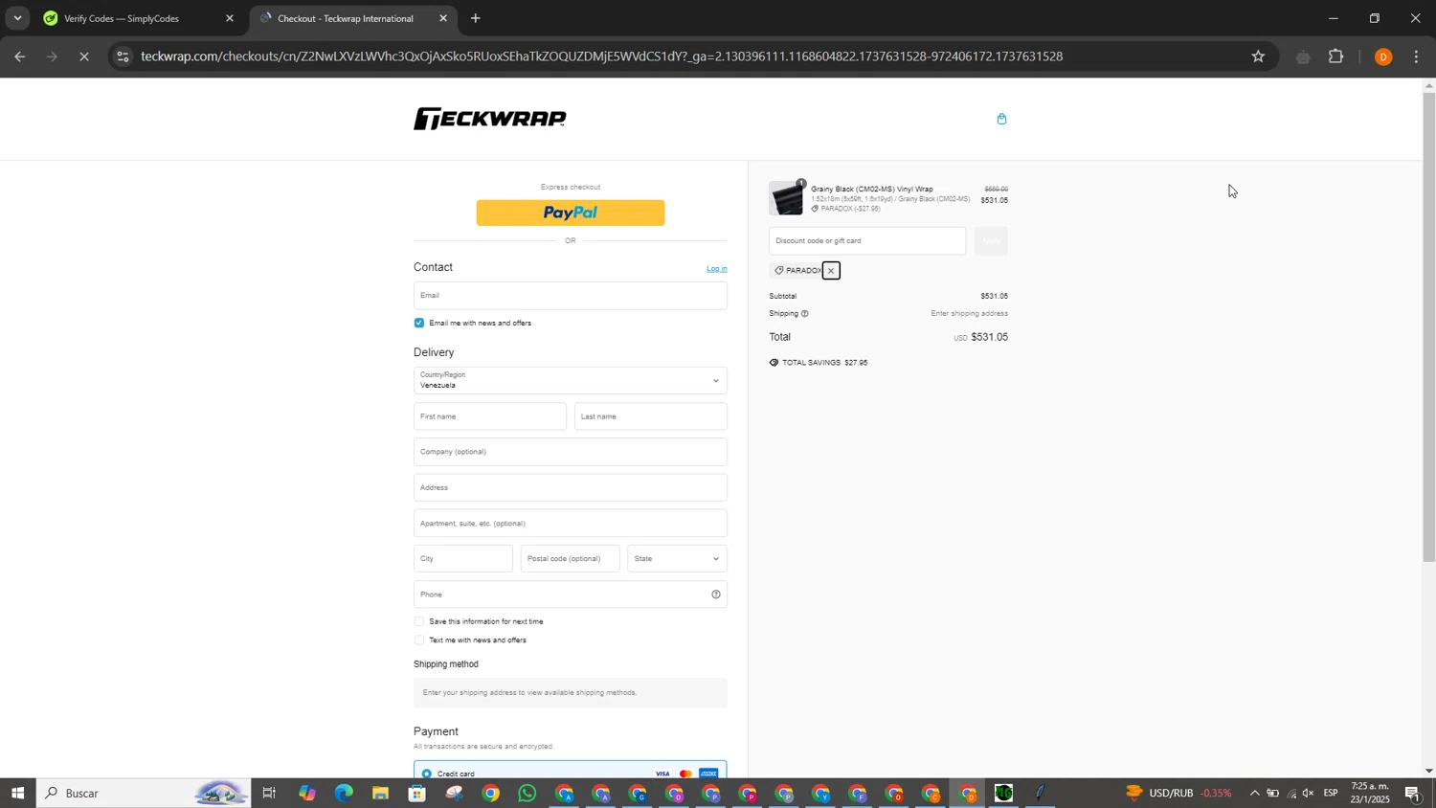Screen dimensions: 1436x808
Task: Click the Teckwrap logo
Action: coord(489,119)
